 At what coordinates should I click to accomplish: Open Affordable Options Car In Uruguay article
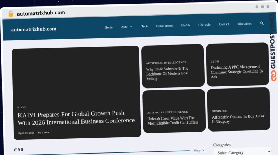tap(238, 119)
